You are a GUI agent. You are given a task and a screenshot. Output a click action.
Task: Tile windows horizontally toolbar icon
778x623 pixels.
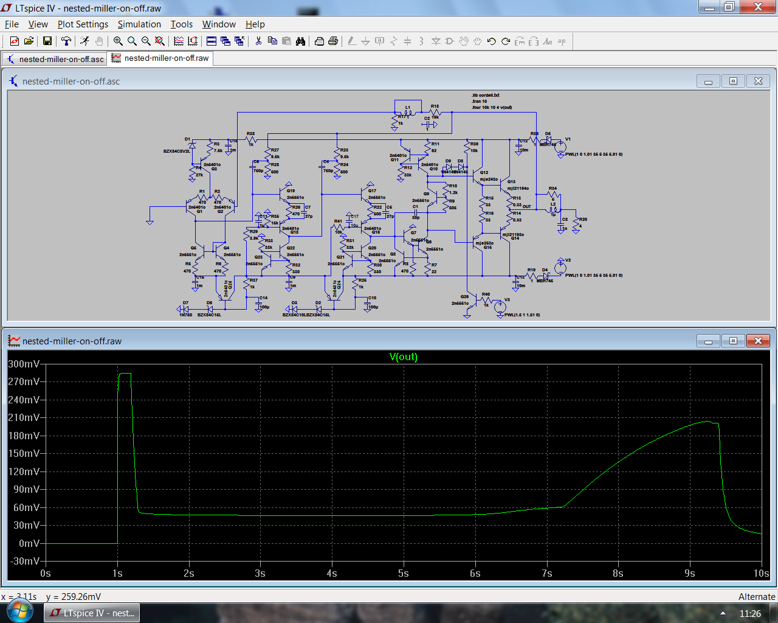212,41
